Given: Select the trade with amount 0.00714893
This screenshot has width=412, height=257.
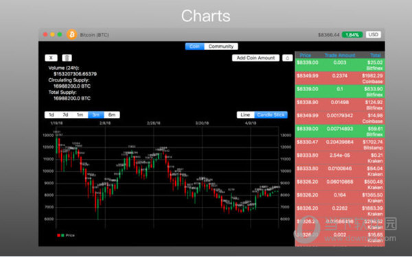Looking at the screenshot, I should click(340, 132).
